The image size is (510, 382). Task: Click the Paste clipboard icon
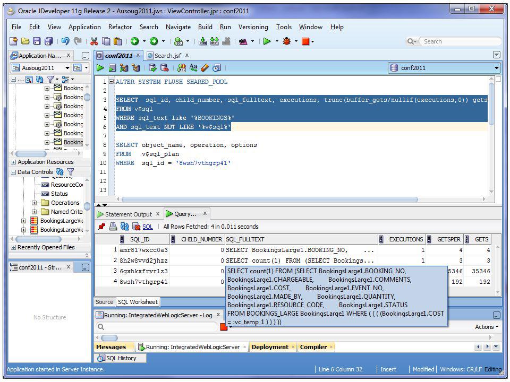pyautogui.click(x=118, y=41)
